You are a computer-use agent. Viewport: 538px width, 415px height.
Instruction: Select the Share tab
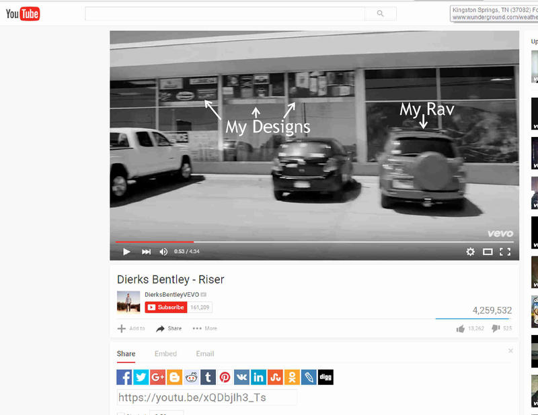[x=126, y=354]
